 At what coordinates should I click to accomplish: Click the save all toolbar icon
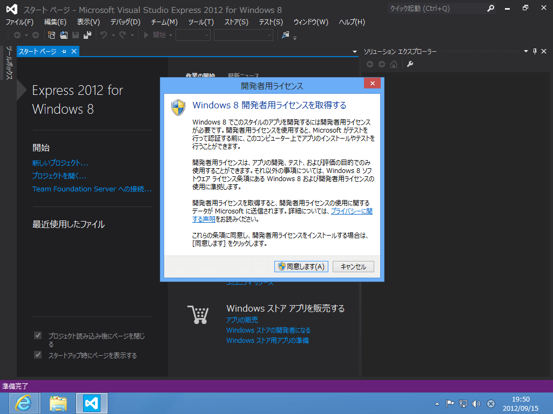tap(87, 35)
